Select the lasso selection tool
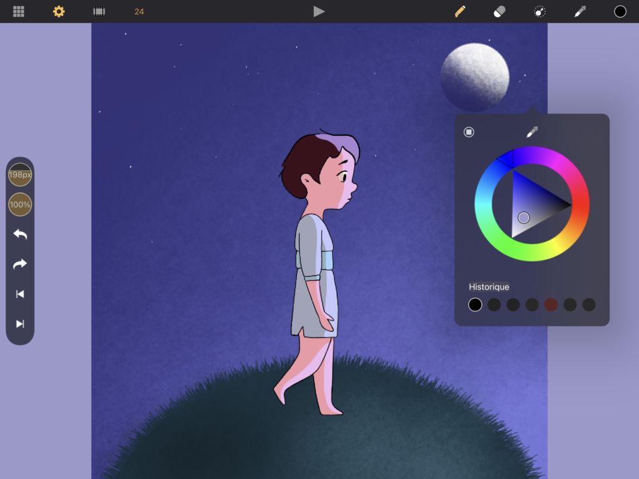The height and width of the screenshot is (479, 639). (540, 12)
